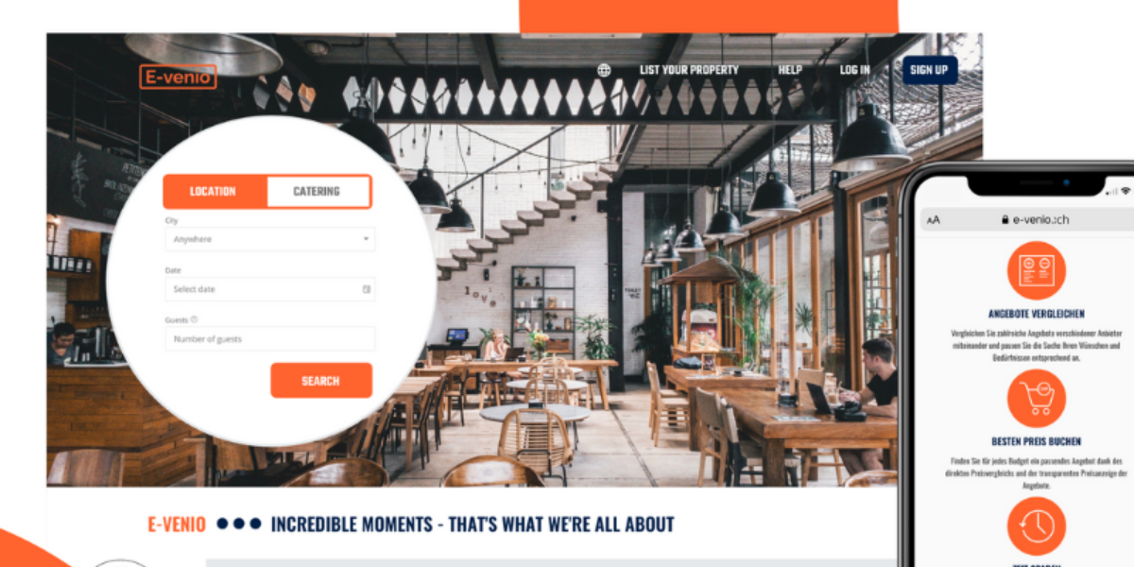Open the Log In link
The width and height of the screenshot is (1134, 567).
pos(854,70)
